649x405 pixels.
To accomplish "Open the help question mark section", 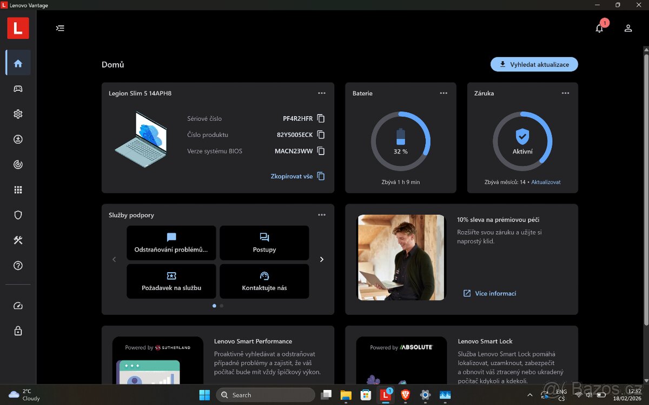I will [18, 265].
